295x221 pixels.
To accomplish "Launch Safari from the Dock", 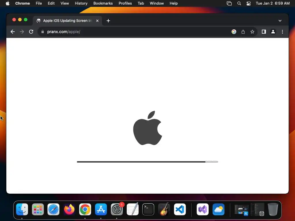I will [x=53, y=209].
